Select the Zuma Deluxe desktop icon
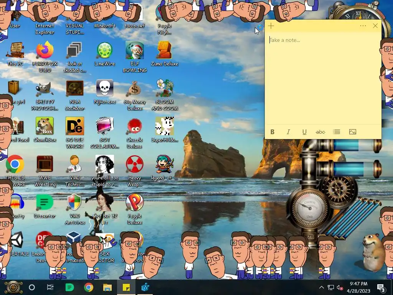The width and height of the screenshot is (393, 295). tap(164, 50)
